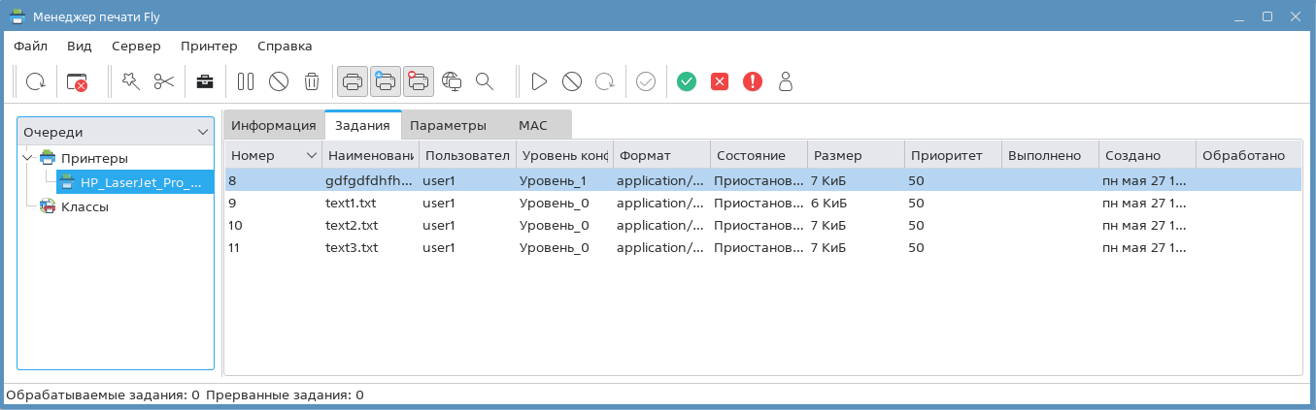
Task: Toggle the plain printer filter button
Action: [x=353, y=82]
